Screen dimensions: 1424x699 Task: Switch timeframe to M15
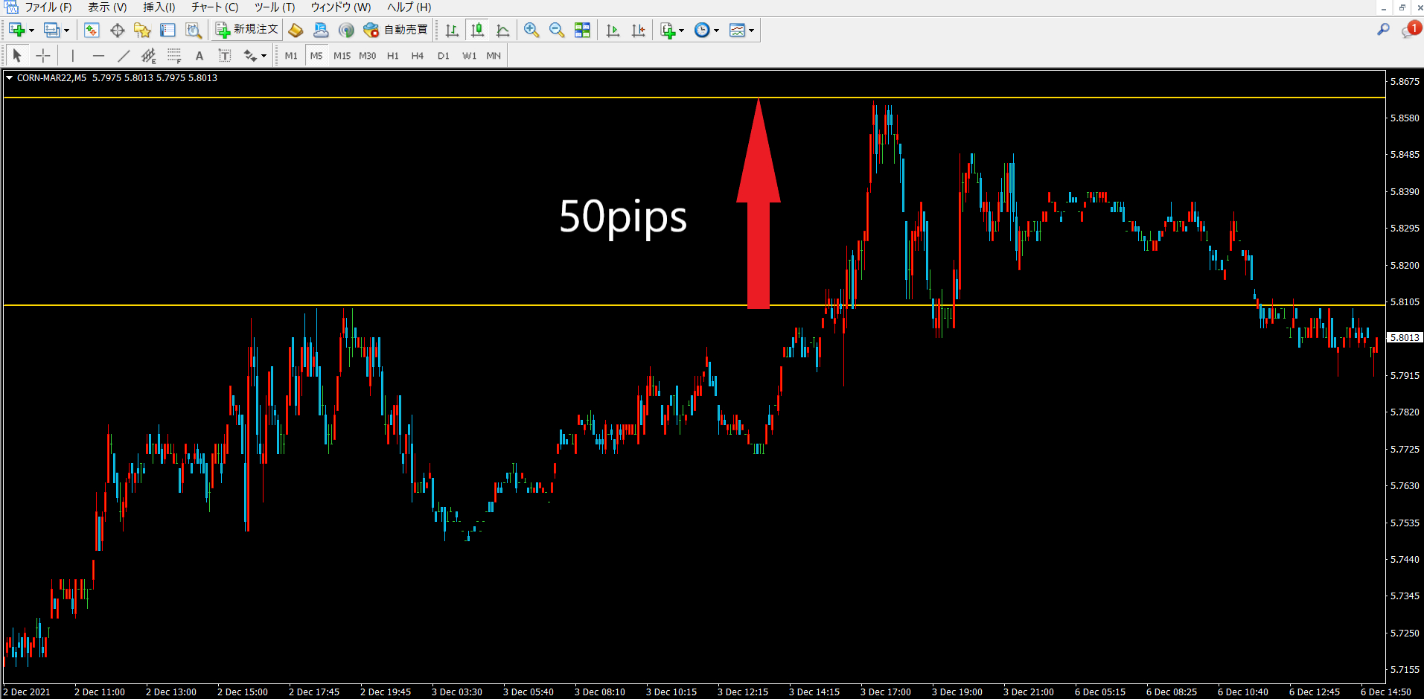tap(342, 56)
